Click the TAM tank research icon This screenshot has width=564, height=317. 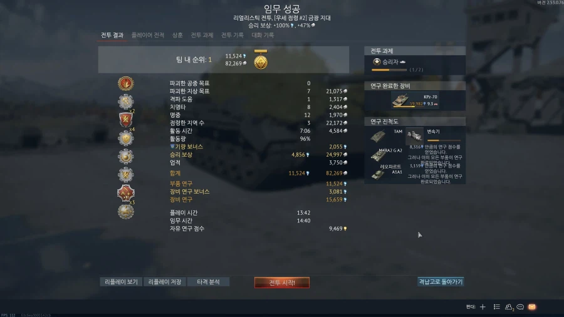[379, 136]
